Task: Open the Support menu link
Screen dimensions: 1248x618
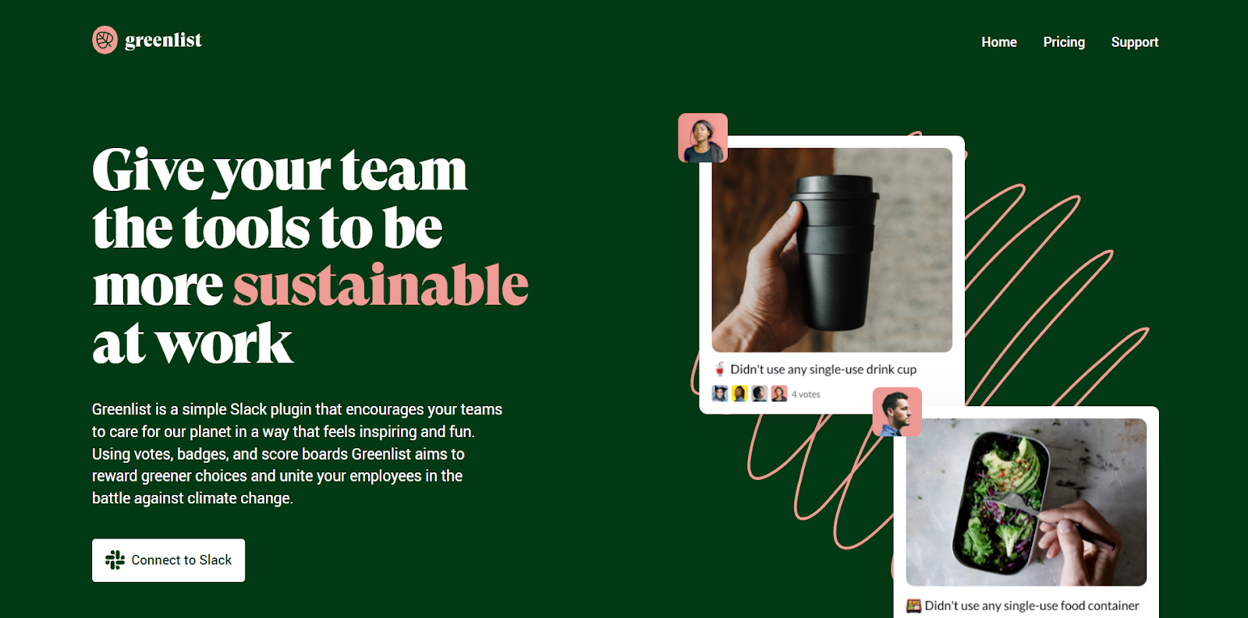Action: pyautogui.click(x=1135, y=42)
